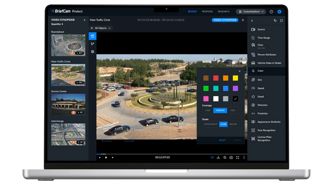Switch to the Research tab
Image resolution: width=333 pixels, height=187 pixels.
tap(224, 12)
